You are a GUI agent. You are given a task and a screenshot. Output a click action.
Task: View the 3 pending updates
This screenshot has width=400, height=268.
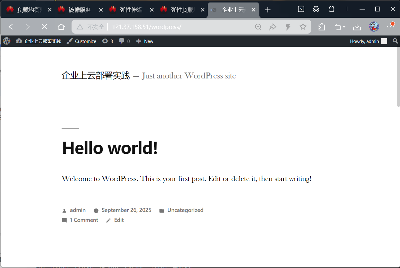click(107, 41)
